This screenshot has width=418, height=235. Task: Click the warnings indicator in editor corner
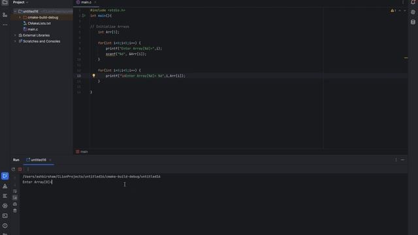coord(393,10)
